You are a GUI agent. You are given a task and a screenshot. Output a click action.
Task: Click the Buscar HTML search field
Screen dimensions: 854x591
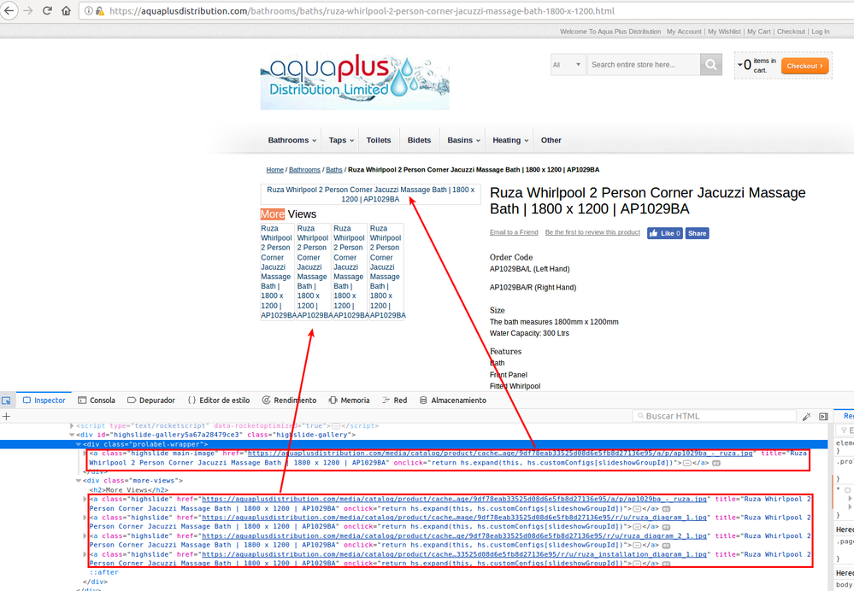point(718,416)
